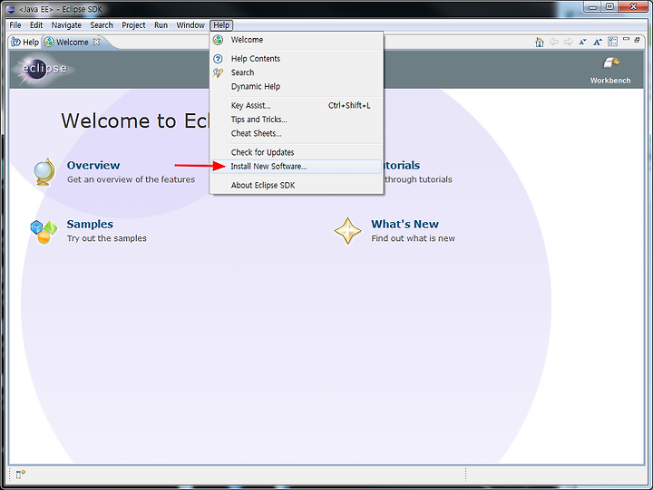Maximize the Welcome view

[x=637, y=40]
